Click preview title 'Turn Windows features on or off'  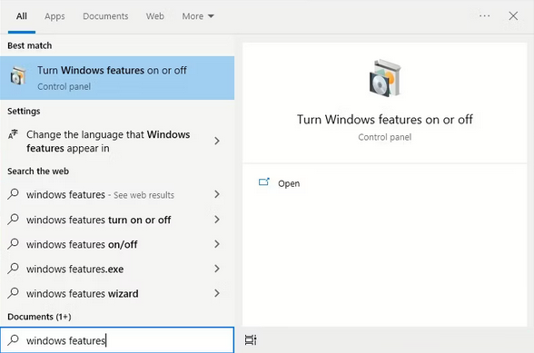coord(384,120)
